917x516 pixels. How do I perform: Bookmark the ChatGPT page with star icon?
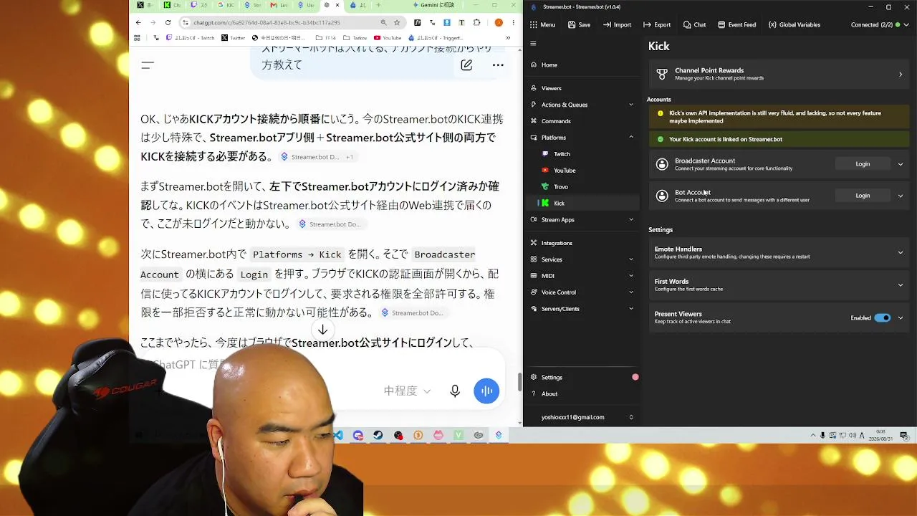(397, 22)
